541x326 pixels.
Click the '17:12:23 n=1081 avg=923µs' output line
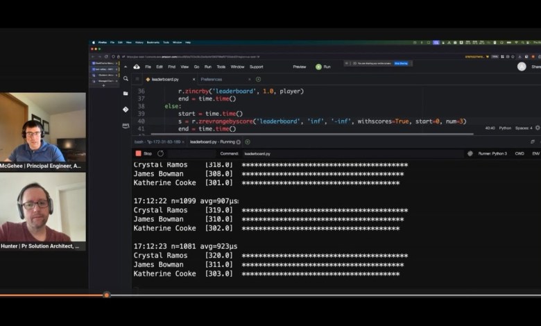click(185, 246)
